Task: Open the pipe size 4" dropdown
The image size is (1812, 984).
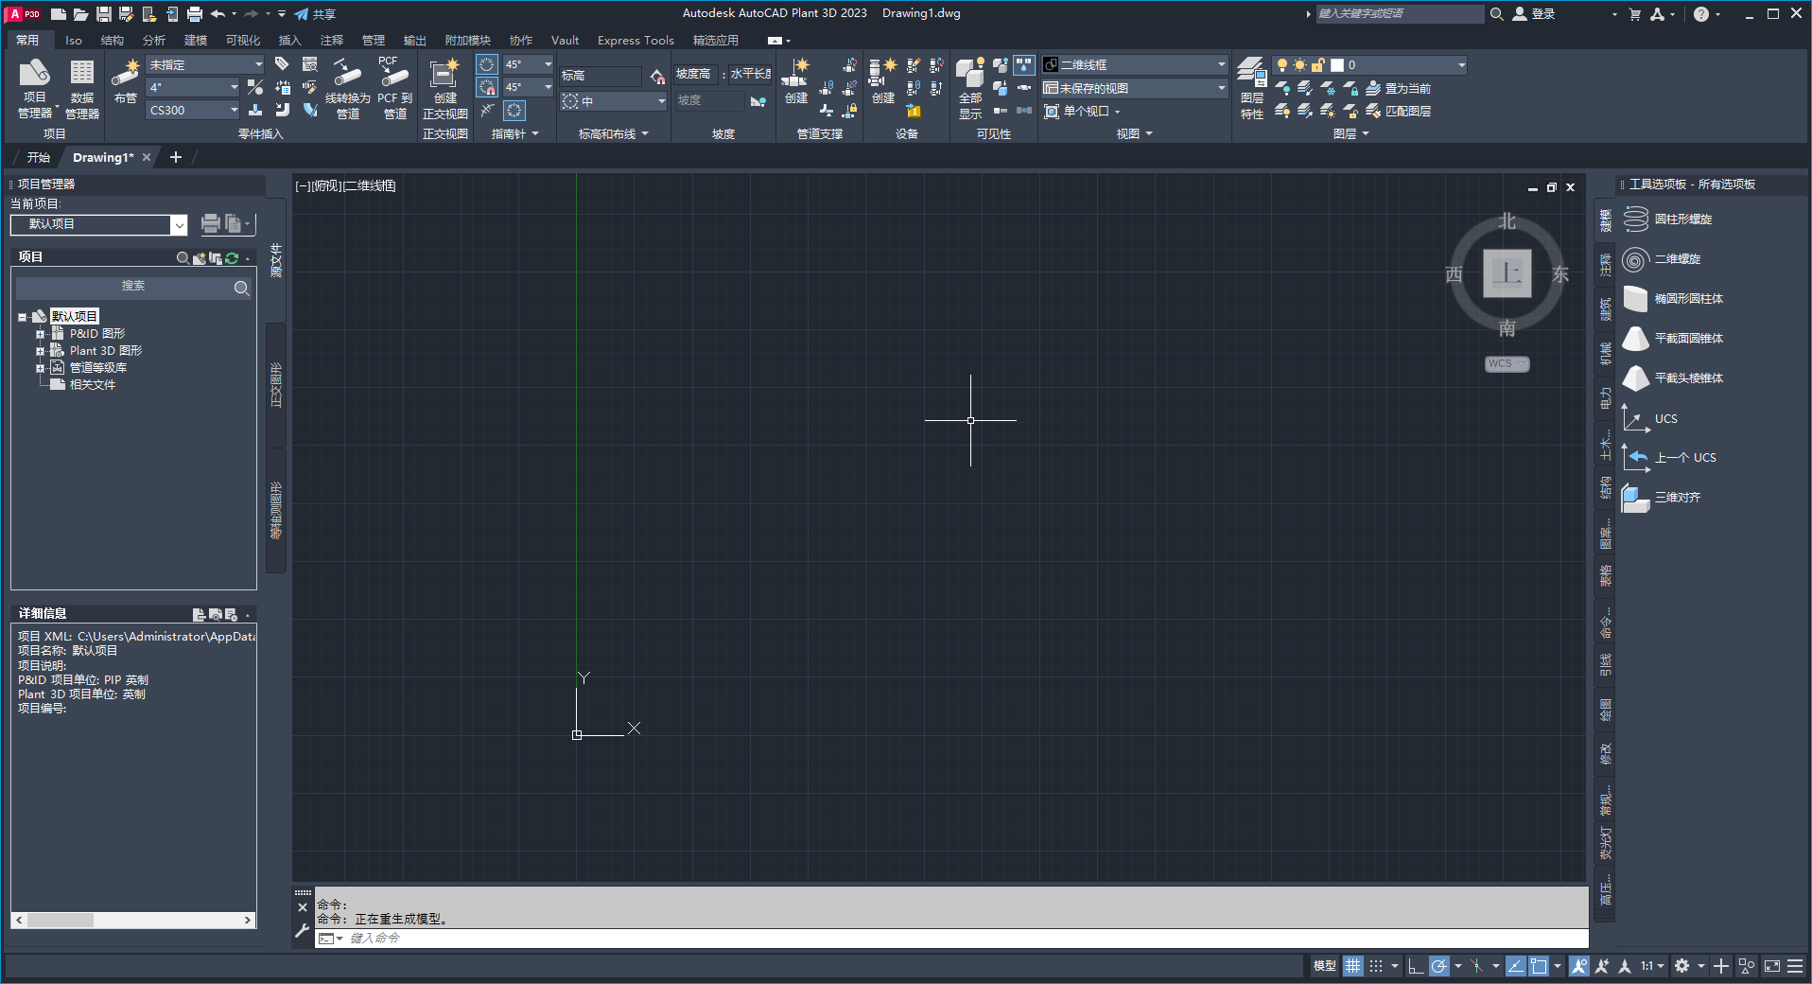Action: click(233, 87)
